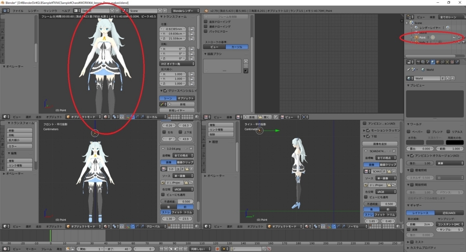
Task: Expand the カスタムプロパティ panel
Action: pos(409,247)
